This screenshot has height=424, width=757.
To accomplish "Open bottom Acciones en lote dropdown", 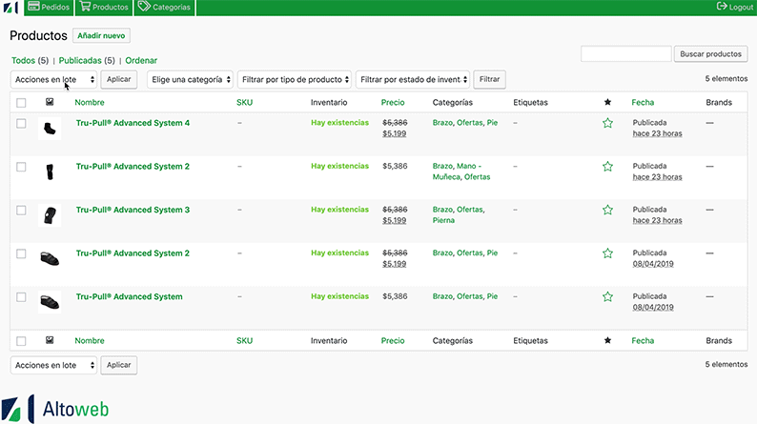I will (53, 365).
